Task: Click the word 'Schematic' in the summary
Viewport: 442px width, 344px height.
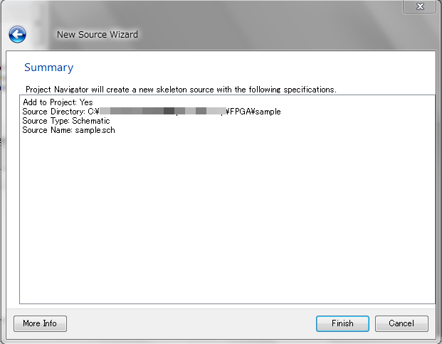Action: click(x=91, y=121)
